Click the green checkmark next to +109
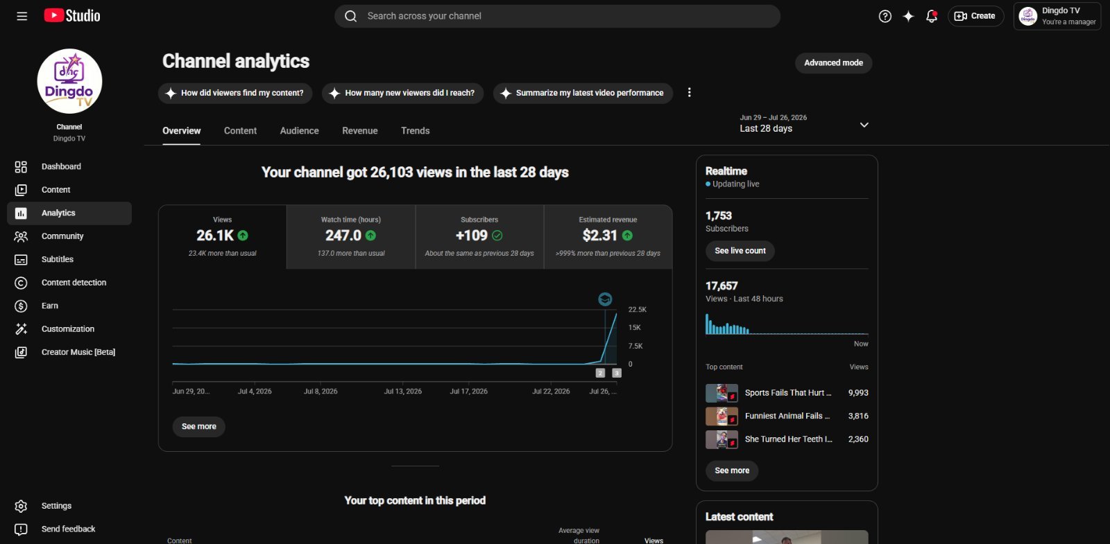Viewport: 1110px width, 544px height. click(497, 236)
